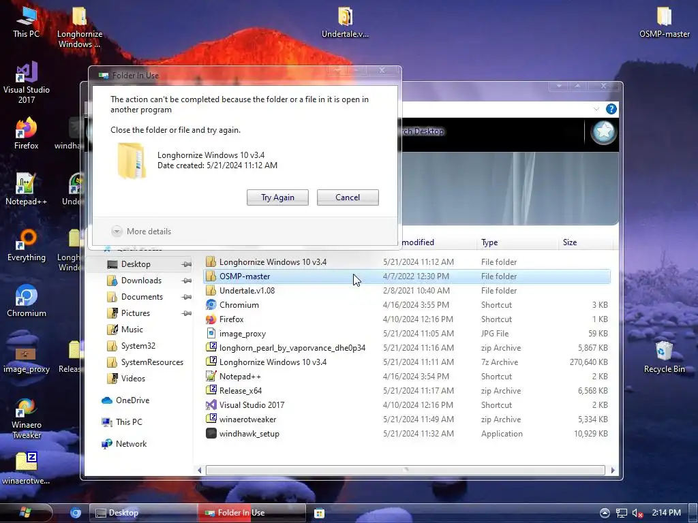Image resolution: width=698 pixels, height=523 pixels.
Task: Sort file list by Type column
Action: pos(517,242)
